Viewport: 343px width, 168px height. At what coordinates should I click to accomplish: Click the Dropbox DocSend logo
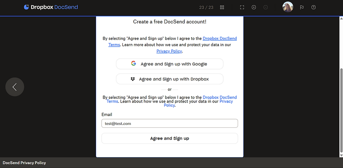(51, 7)
